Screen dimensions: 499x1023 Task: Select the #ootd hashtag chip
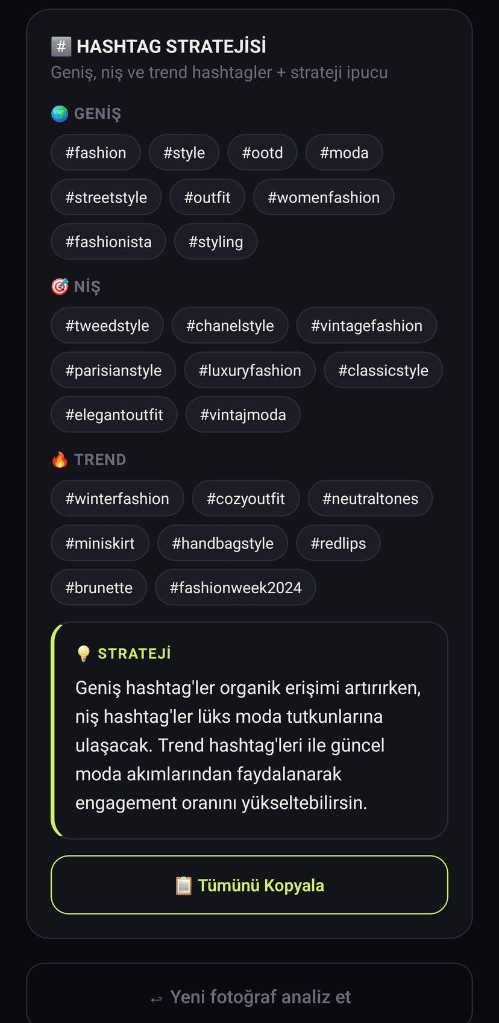pyautogui.click(x=262, y=152)
